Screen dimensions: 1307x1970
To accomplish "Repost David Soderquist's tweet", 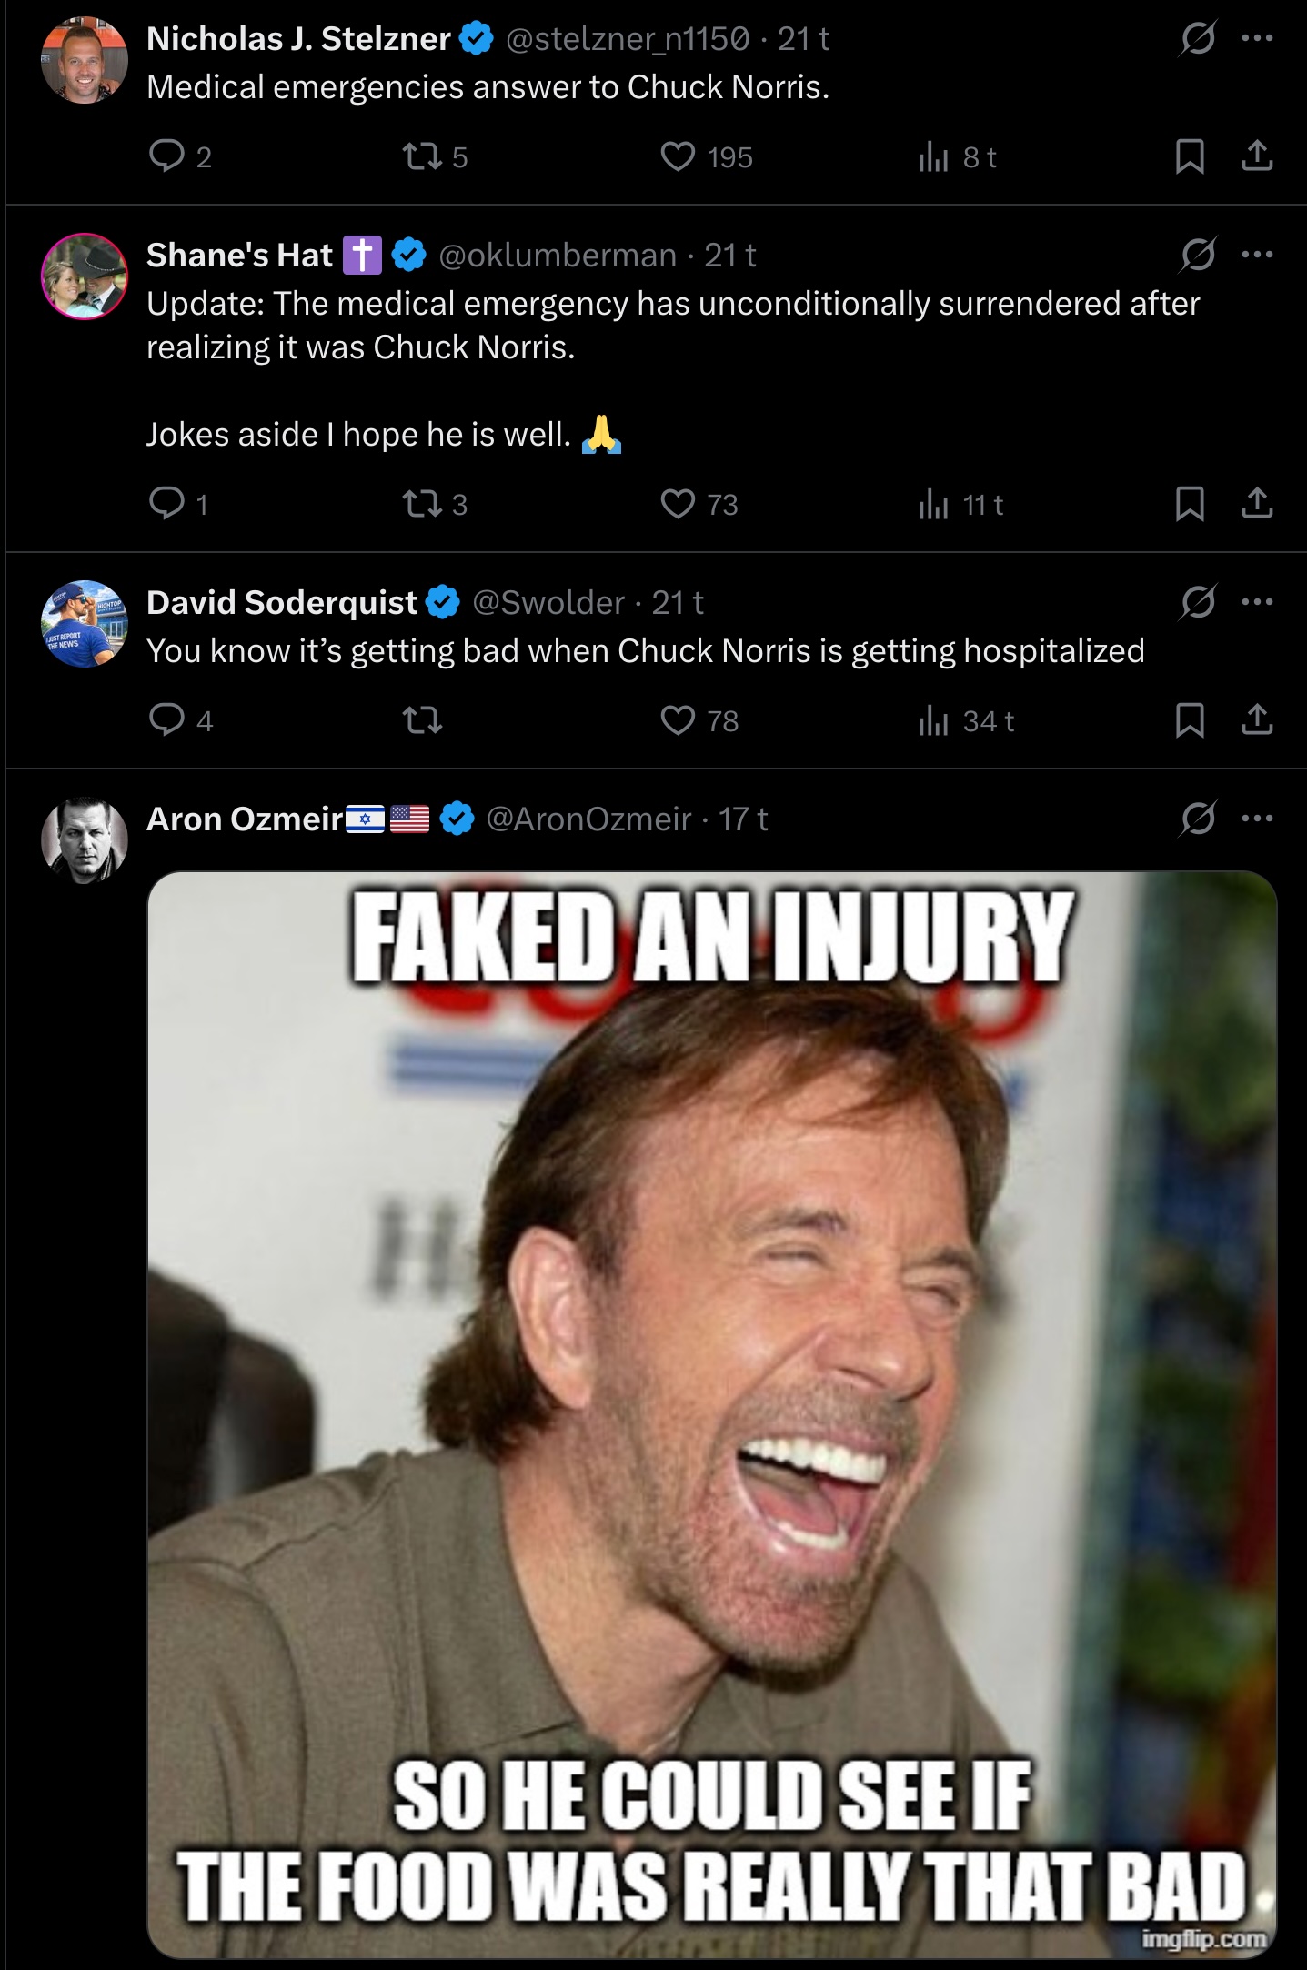I will click(423, 721).
